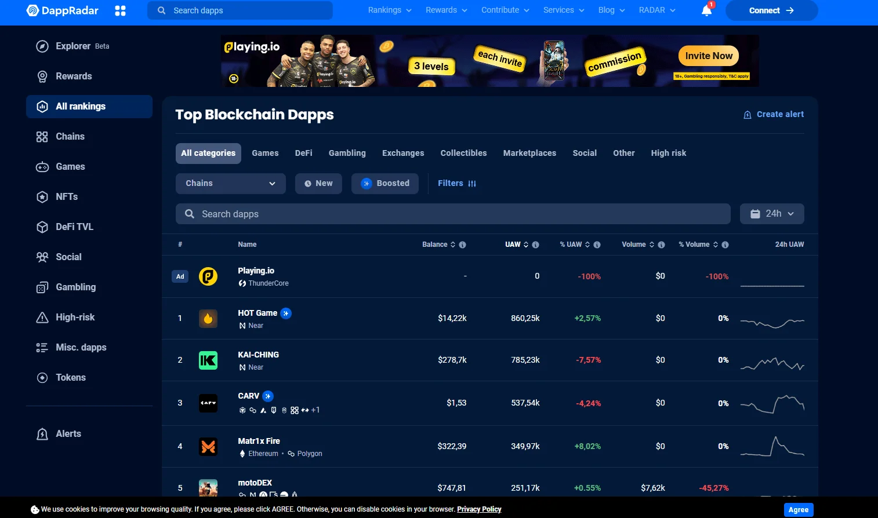878x518 pixels.
Task: Show info for the UAW column
Action: coord(535,245)
